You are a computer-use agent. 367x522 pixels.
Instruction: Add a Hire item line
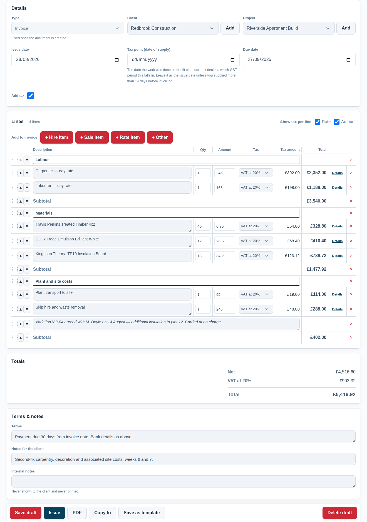pyautogui.click(x=57, y=137)
